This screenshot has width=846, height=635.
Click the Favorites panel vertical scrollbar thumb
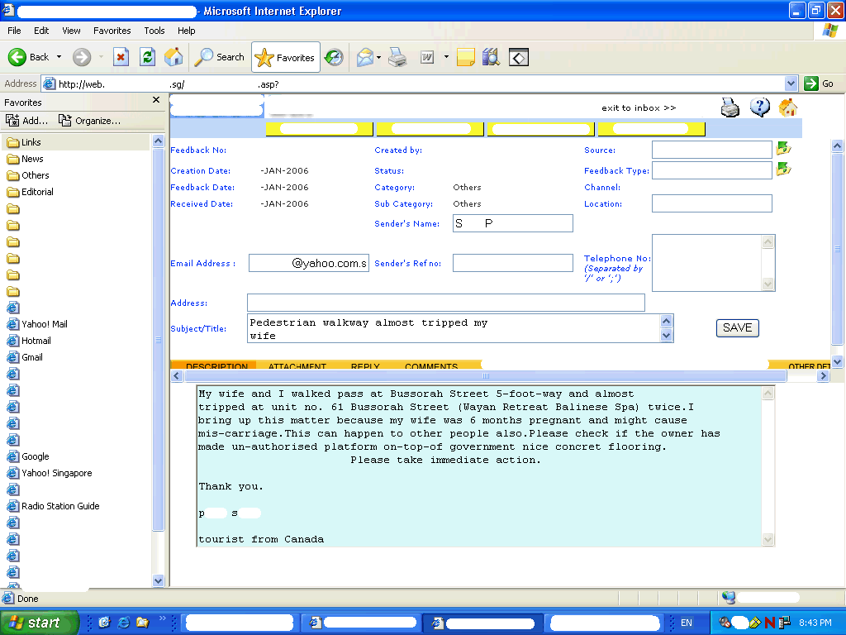pyautogui.click(x=158, y=339)
